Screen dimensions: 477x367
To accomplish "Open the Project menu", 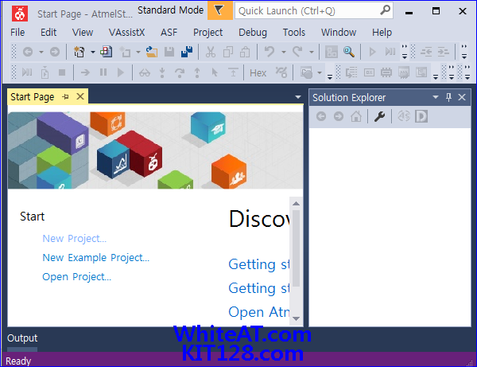I will (208, 33).
